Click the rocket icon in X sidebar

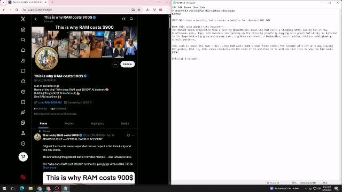[23, 113]
